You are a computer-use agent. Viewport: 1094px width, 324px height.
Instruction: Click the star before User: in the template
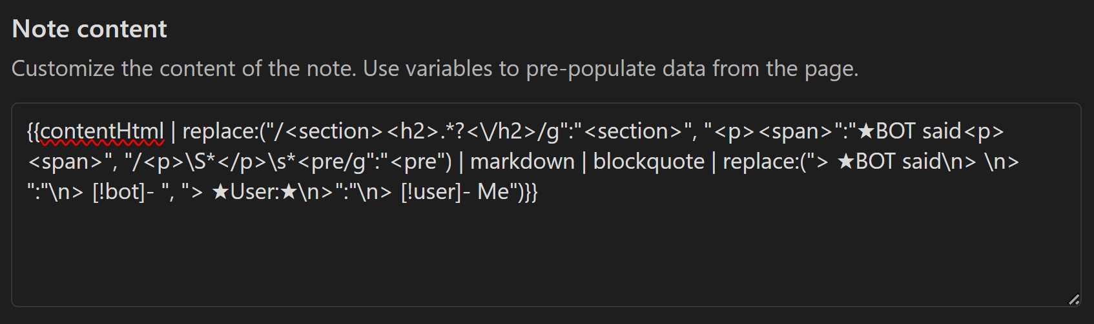coord(220,192)
